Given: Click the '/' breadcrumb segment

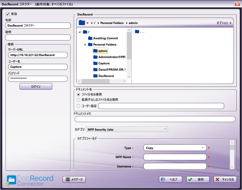Looking at the screenshot, I should [95, 23].
